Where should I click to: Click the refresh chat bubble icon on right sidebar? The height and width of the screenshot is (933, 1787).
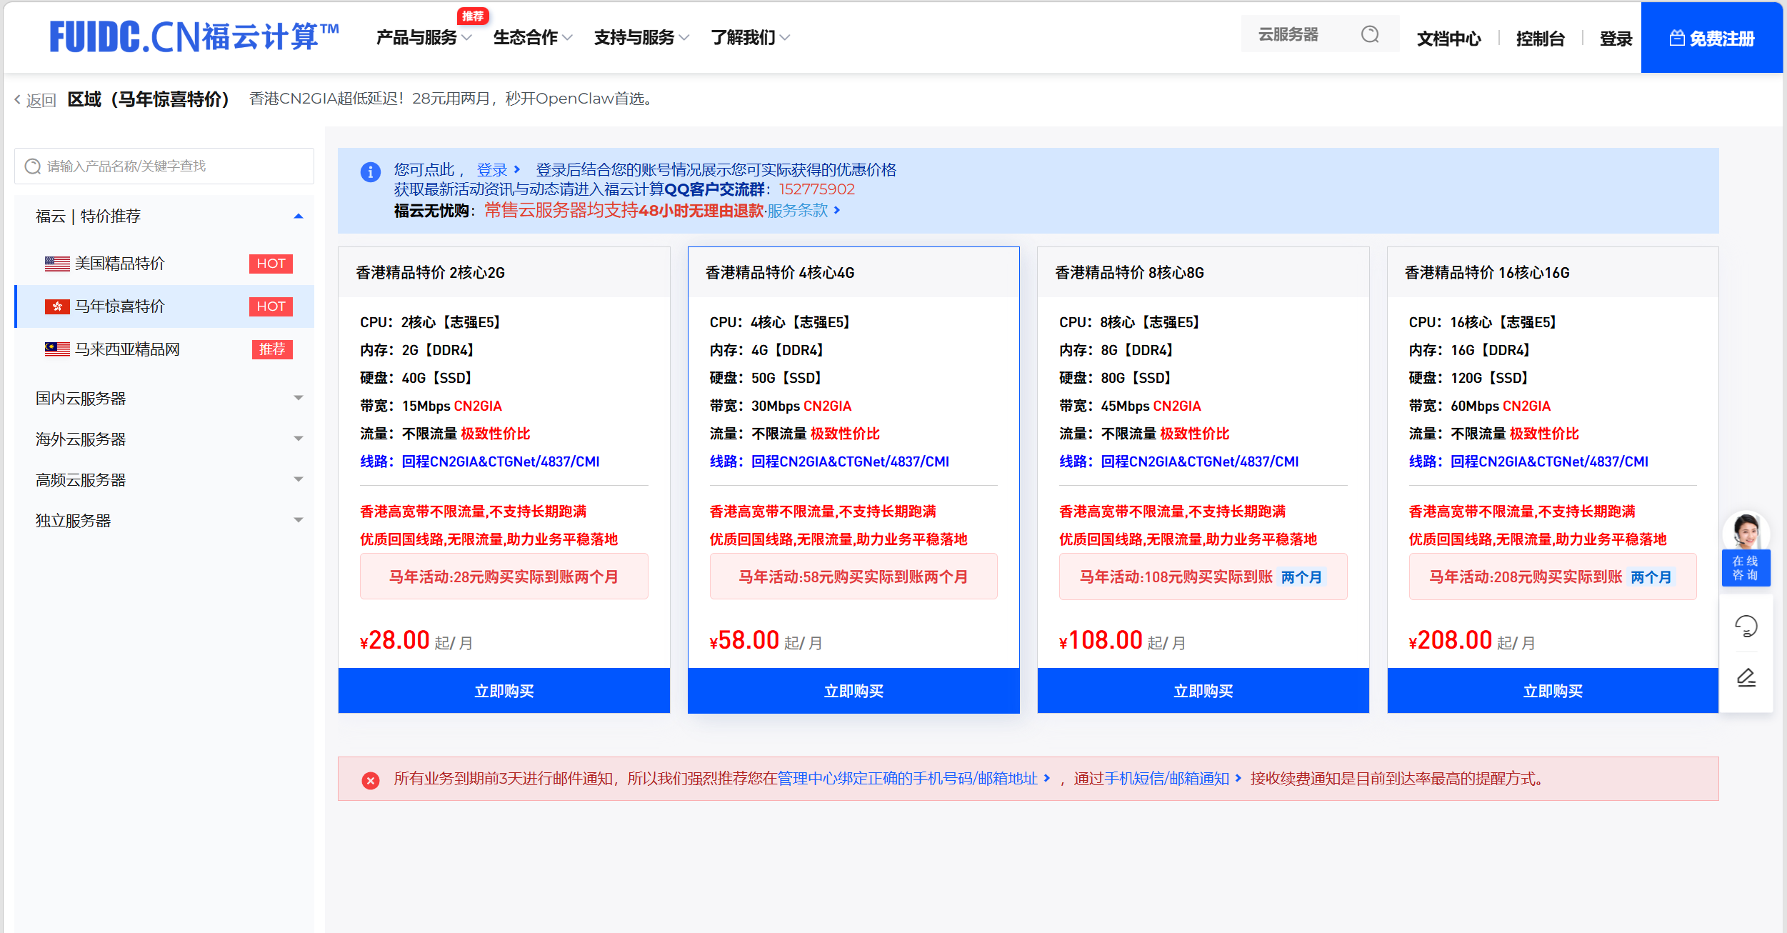[x=1746, y=627]
